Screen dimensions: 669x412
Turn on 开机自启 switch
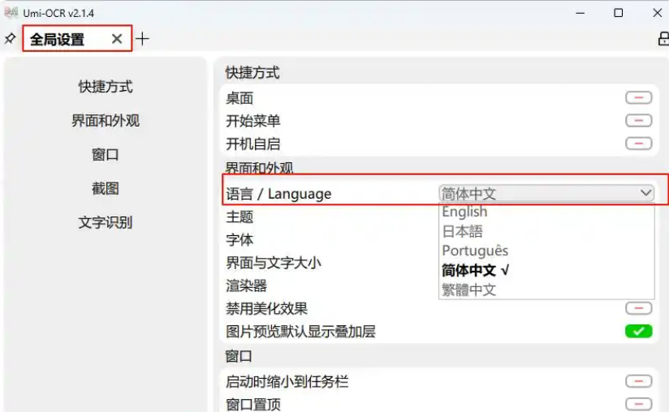pyautogui.click(x=639, y=144)
